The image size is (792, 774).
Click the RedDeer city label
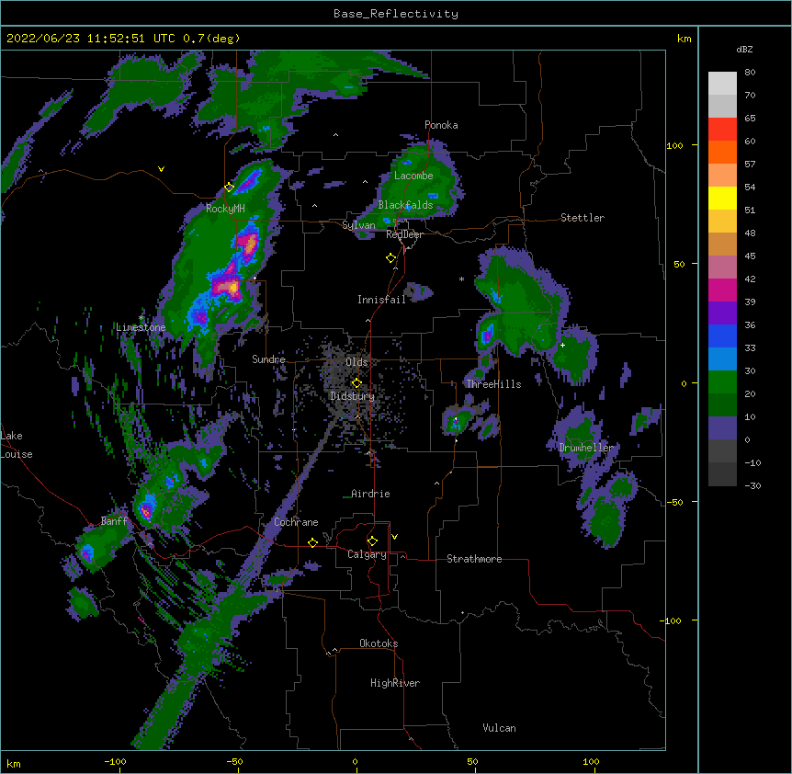coord(404,234)
